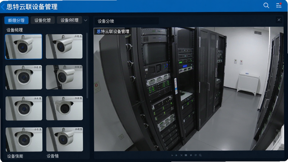
Task: Click the square stop icon under the video
Action: coord(186,155)
